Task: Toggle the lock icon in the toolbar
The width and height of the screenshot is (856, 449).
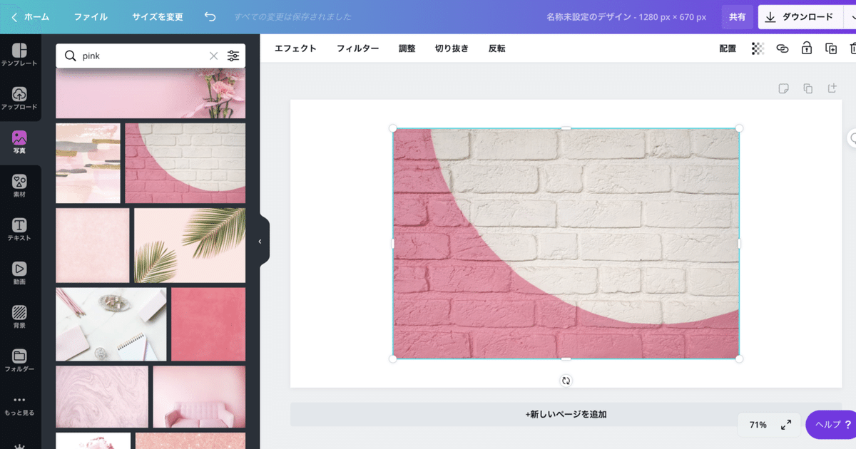Action: pyautogui.click(x=806, y=48)
